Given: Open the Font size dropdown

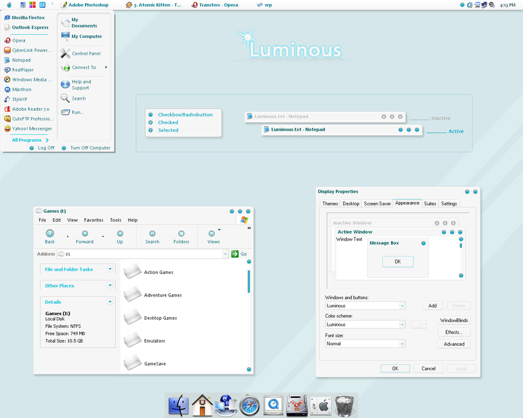Looking at the screenshot, I should [402, 343].
